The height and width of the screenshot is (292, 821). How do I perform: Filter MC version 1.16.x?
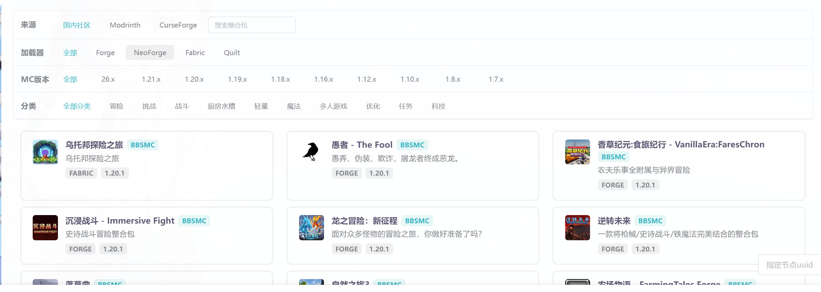tap(324, 79)
